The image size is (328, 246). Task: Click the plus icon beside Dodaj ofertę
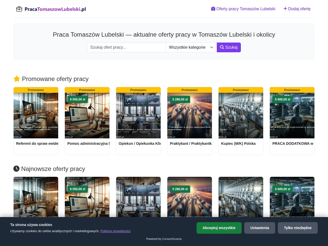285,9
